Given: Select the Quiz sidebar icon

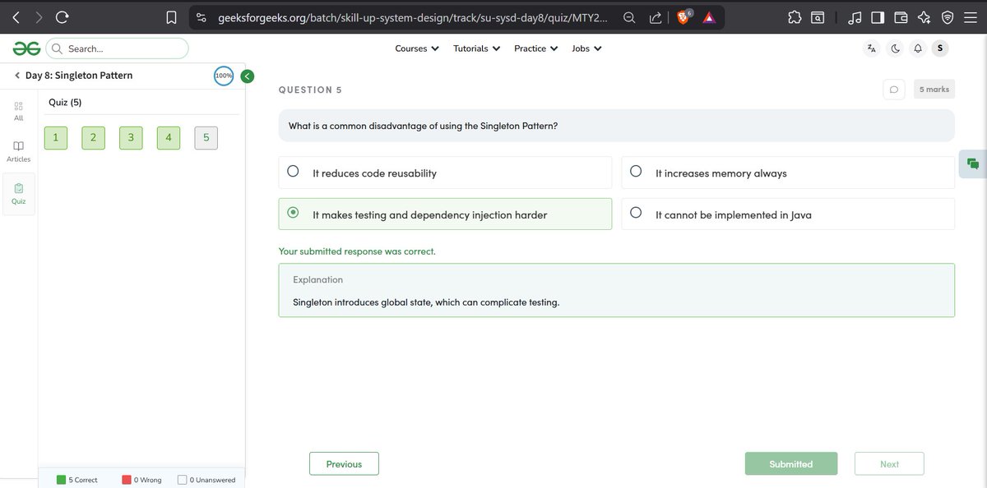Looking at the screenshot, I should [19, 194].
